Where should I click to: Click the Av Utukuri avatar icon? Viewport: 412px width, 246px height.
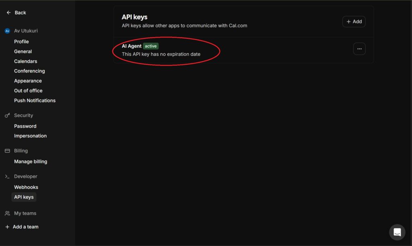(x=7, y=31)
